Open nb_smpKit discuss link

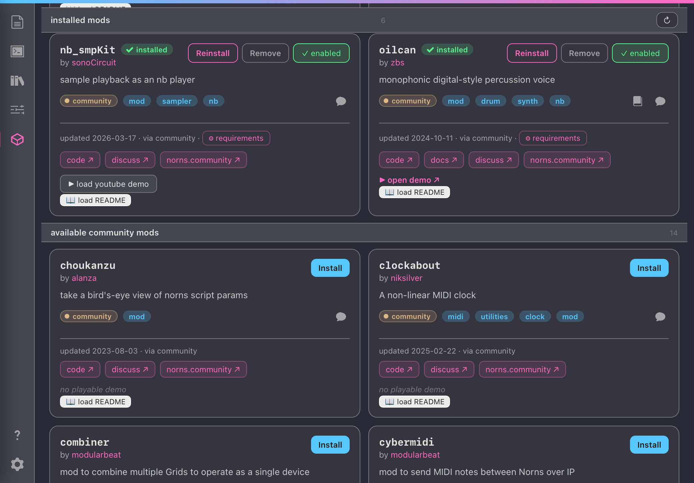coord(130,160)
